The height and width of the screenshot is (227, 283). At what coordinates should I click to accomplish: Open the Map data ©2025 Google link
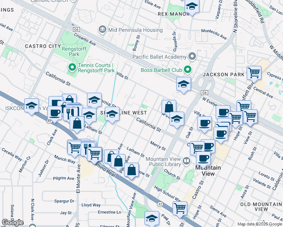tap(260, 224)
